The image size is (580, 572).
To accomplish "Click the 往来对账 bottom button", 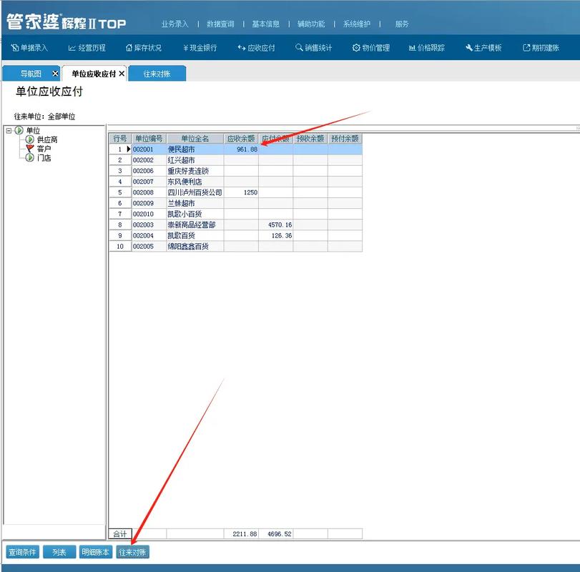I will 132,552.
